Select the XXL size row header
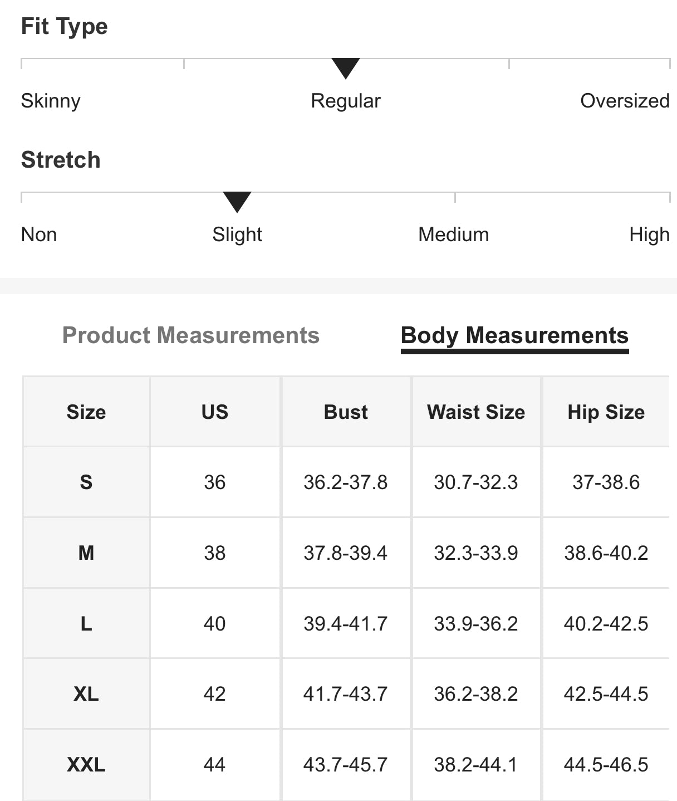677x801 pixels. 86,764
